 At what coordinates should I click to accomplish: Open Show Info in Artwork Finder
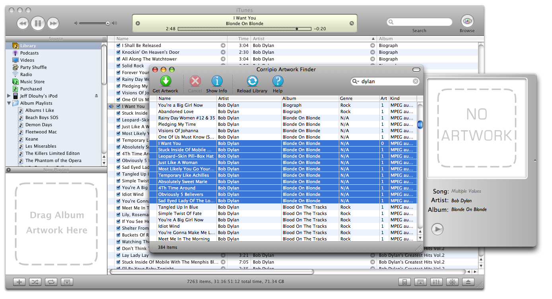[x=217, y=81]
